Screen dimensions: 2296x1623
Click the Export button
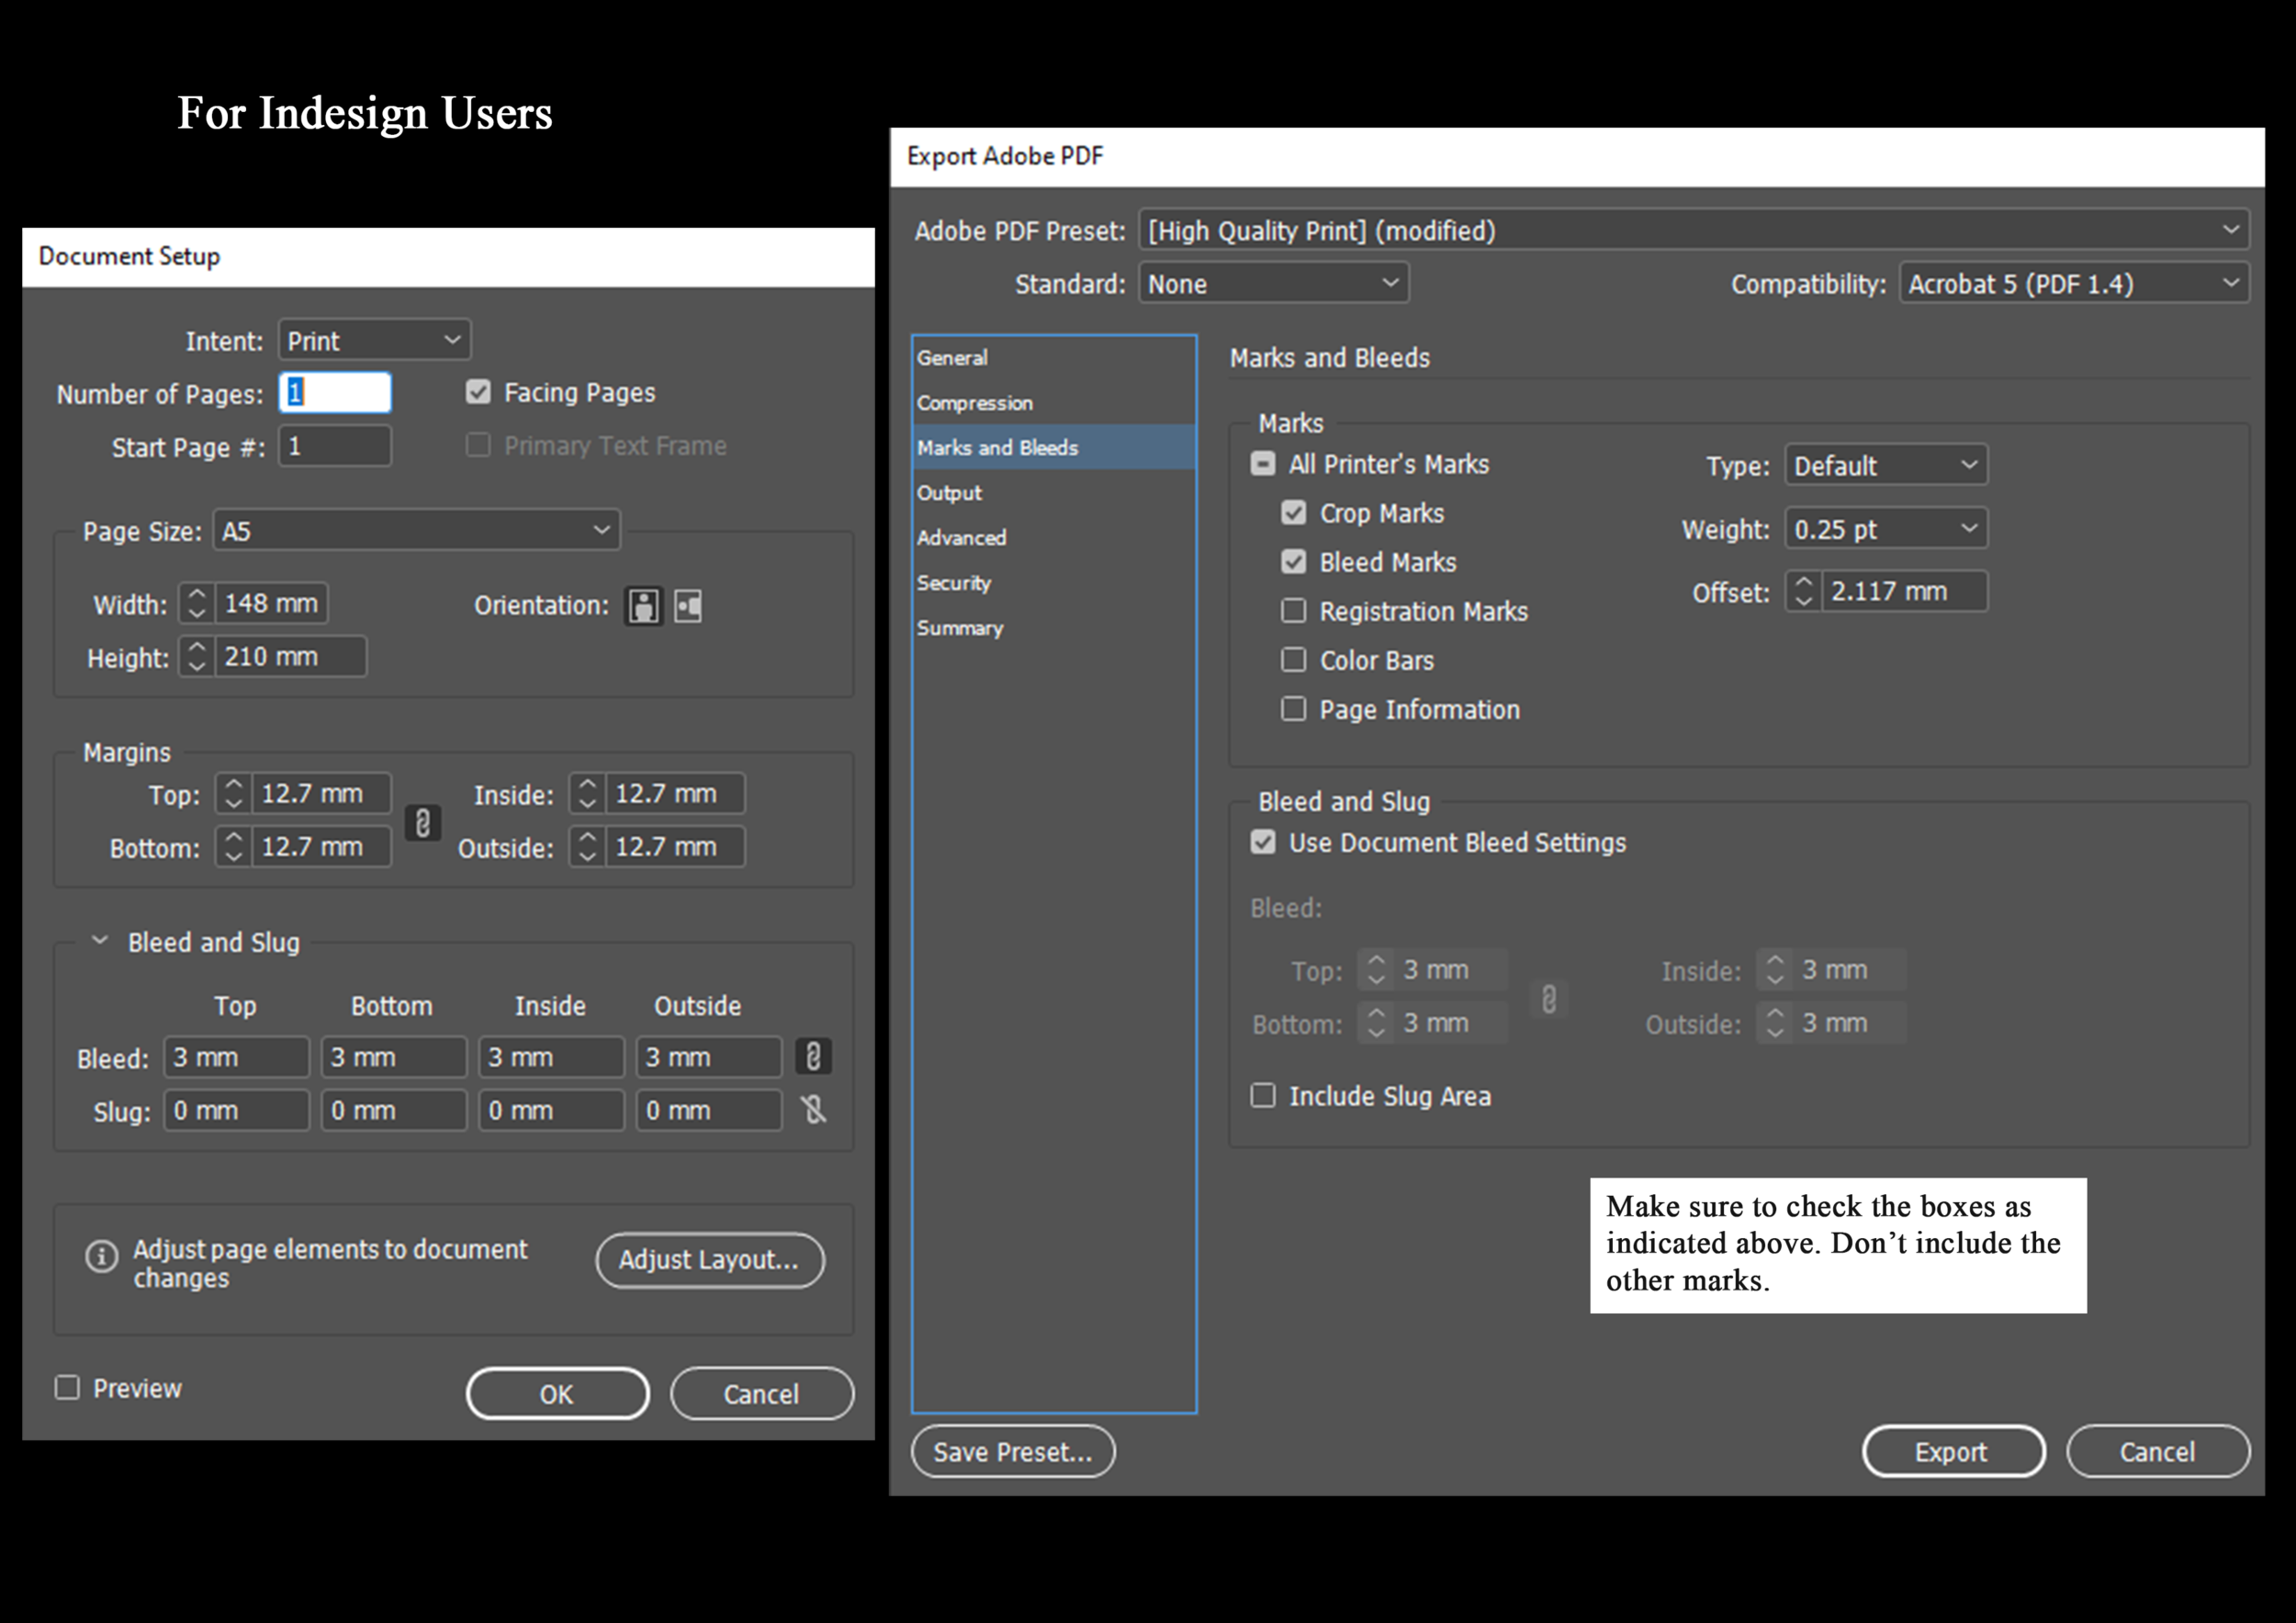1952,1451
